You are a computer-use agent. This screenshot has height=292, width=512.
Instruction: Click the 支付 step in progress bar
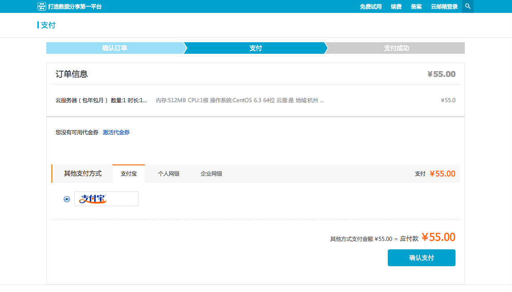pos(255,48)
